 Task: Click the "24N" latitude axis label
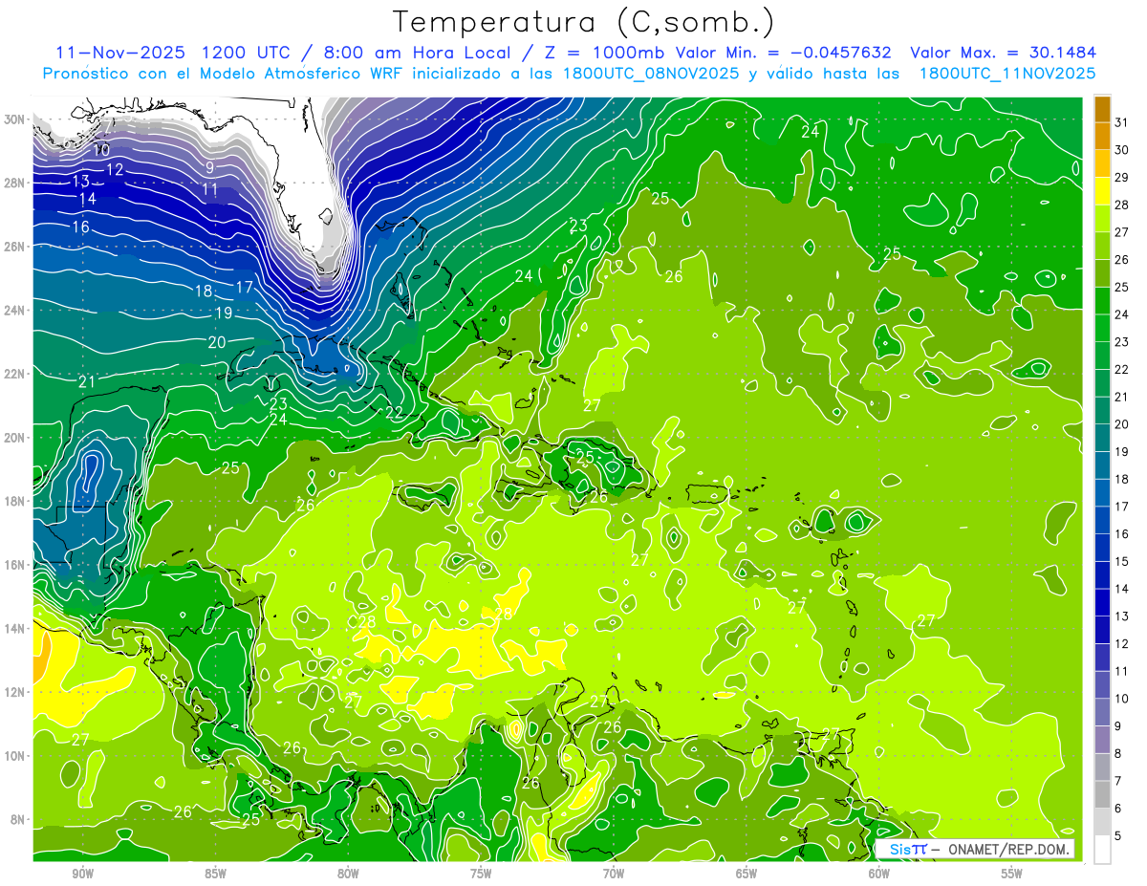pos(14,311)
